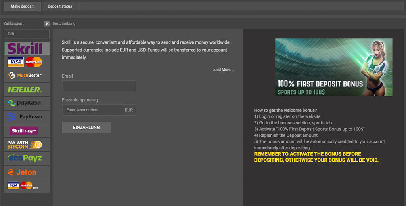This screenshot has height=206, width=406.
Task: Select MuchBetter as payment method
Action: tap(27, 76)
